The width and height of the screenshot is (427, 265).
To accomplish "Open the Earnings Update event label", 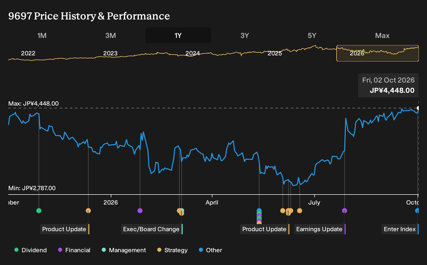I will click(320, 229).
